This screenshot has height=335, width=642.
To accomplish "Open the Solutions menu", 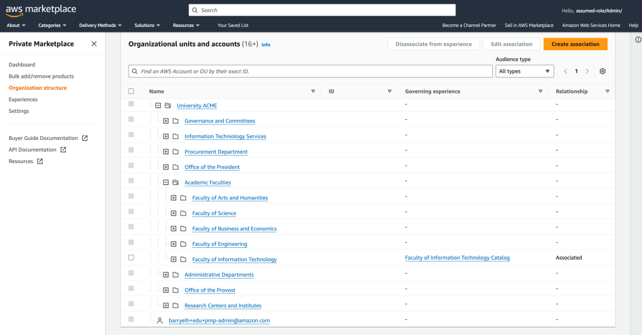I will [x=147, y=25].
